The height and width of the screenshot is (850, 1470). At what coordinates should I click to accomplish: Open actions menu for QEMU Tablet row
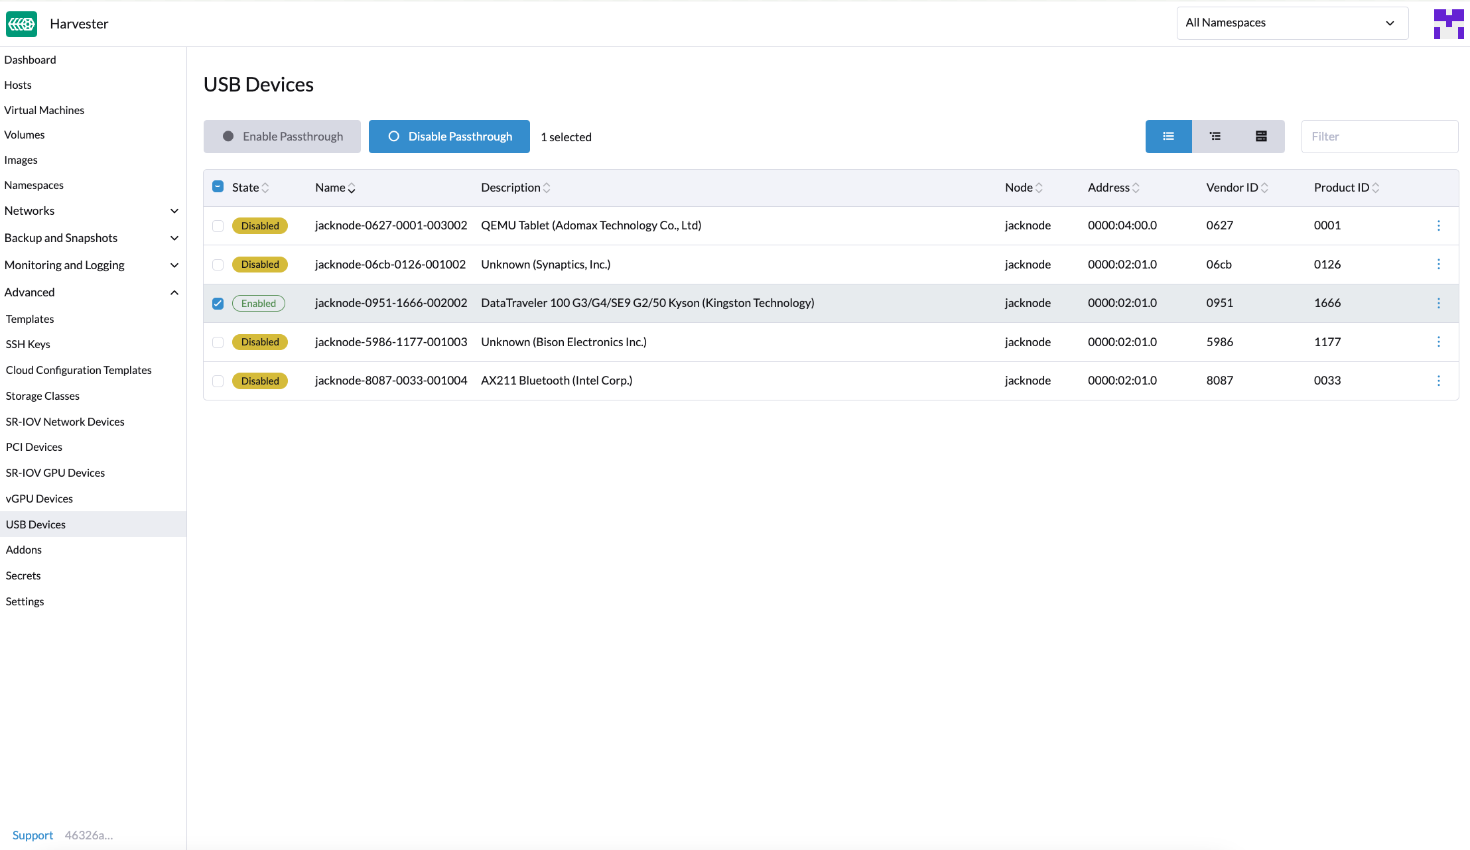(1438, 225)
